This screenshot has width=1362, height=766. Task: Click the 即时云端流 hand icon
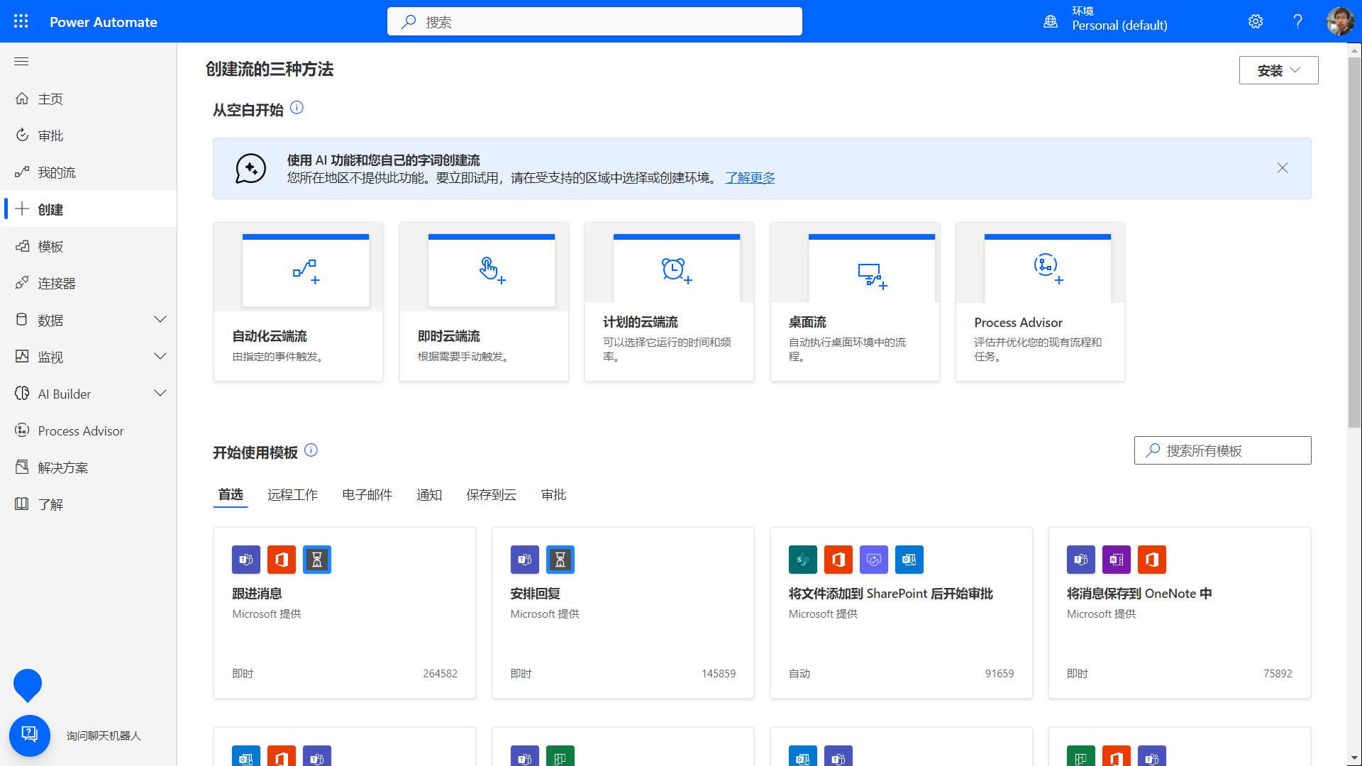(492, 270)
